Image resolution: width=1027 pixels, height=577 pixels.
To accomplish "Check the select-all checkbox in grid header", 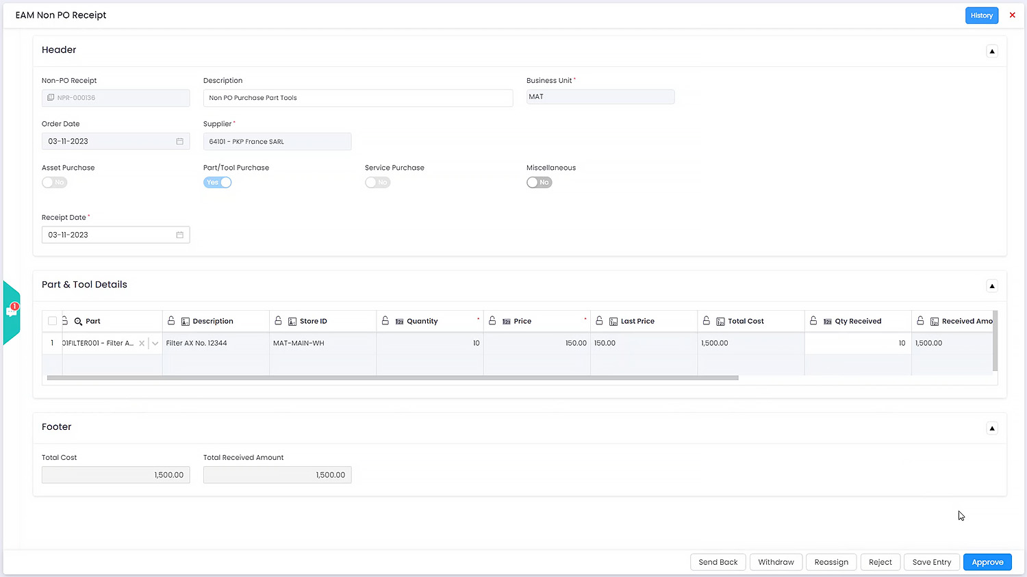I will click(x=53, y=321).
